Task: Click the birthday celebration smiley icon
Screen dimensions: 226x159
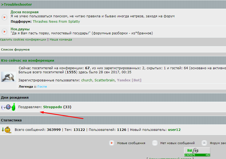Action: click(x=8, y=107)
